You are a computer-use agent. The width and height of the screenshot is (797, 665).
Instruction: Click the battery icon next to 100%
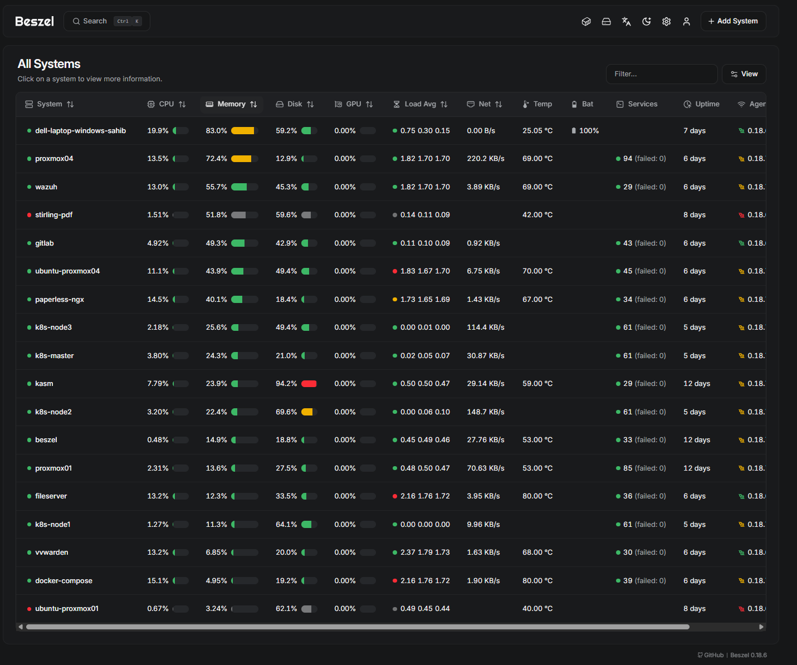pos(574,130)
